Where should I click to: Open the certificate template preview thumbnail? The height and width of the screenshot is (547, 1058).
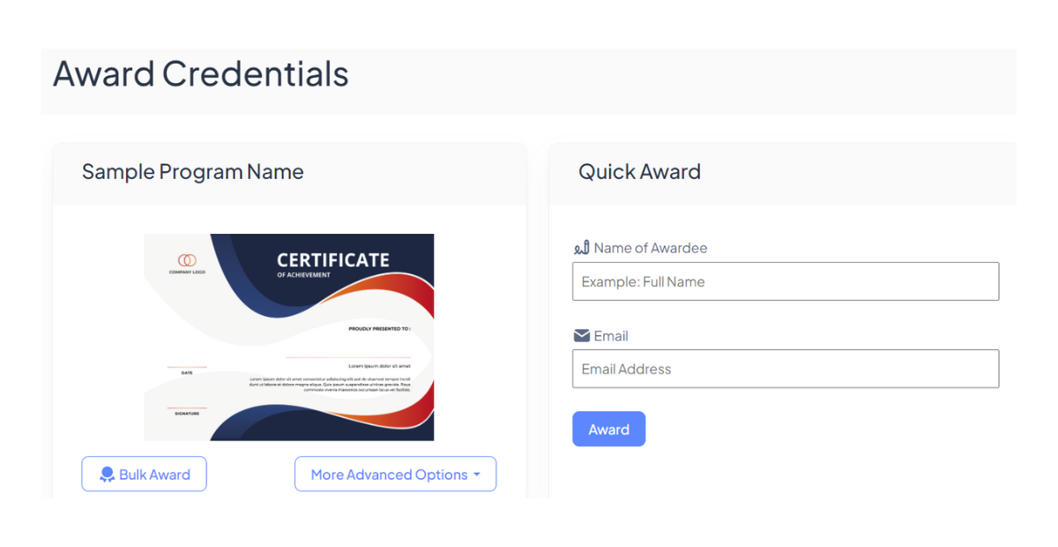click(289, 337)
